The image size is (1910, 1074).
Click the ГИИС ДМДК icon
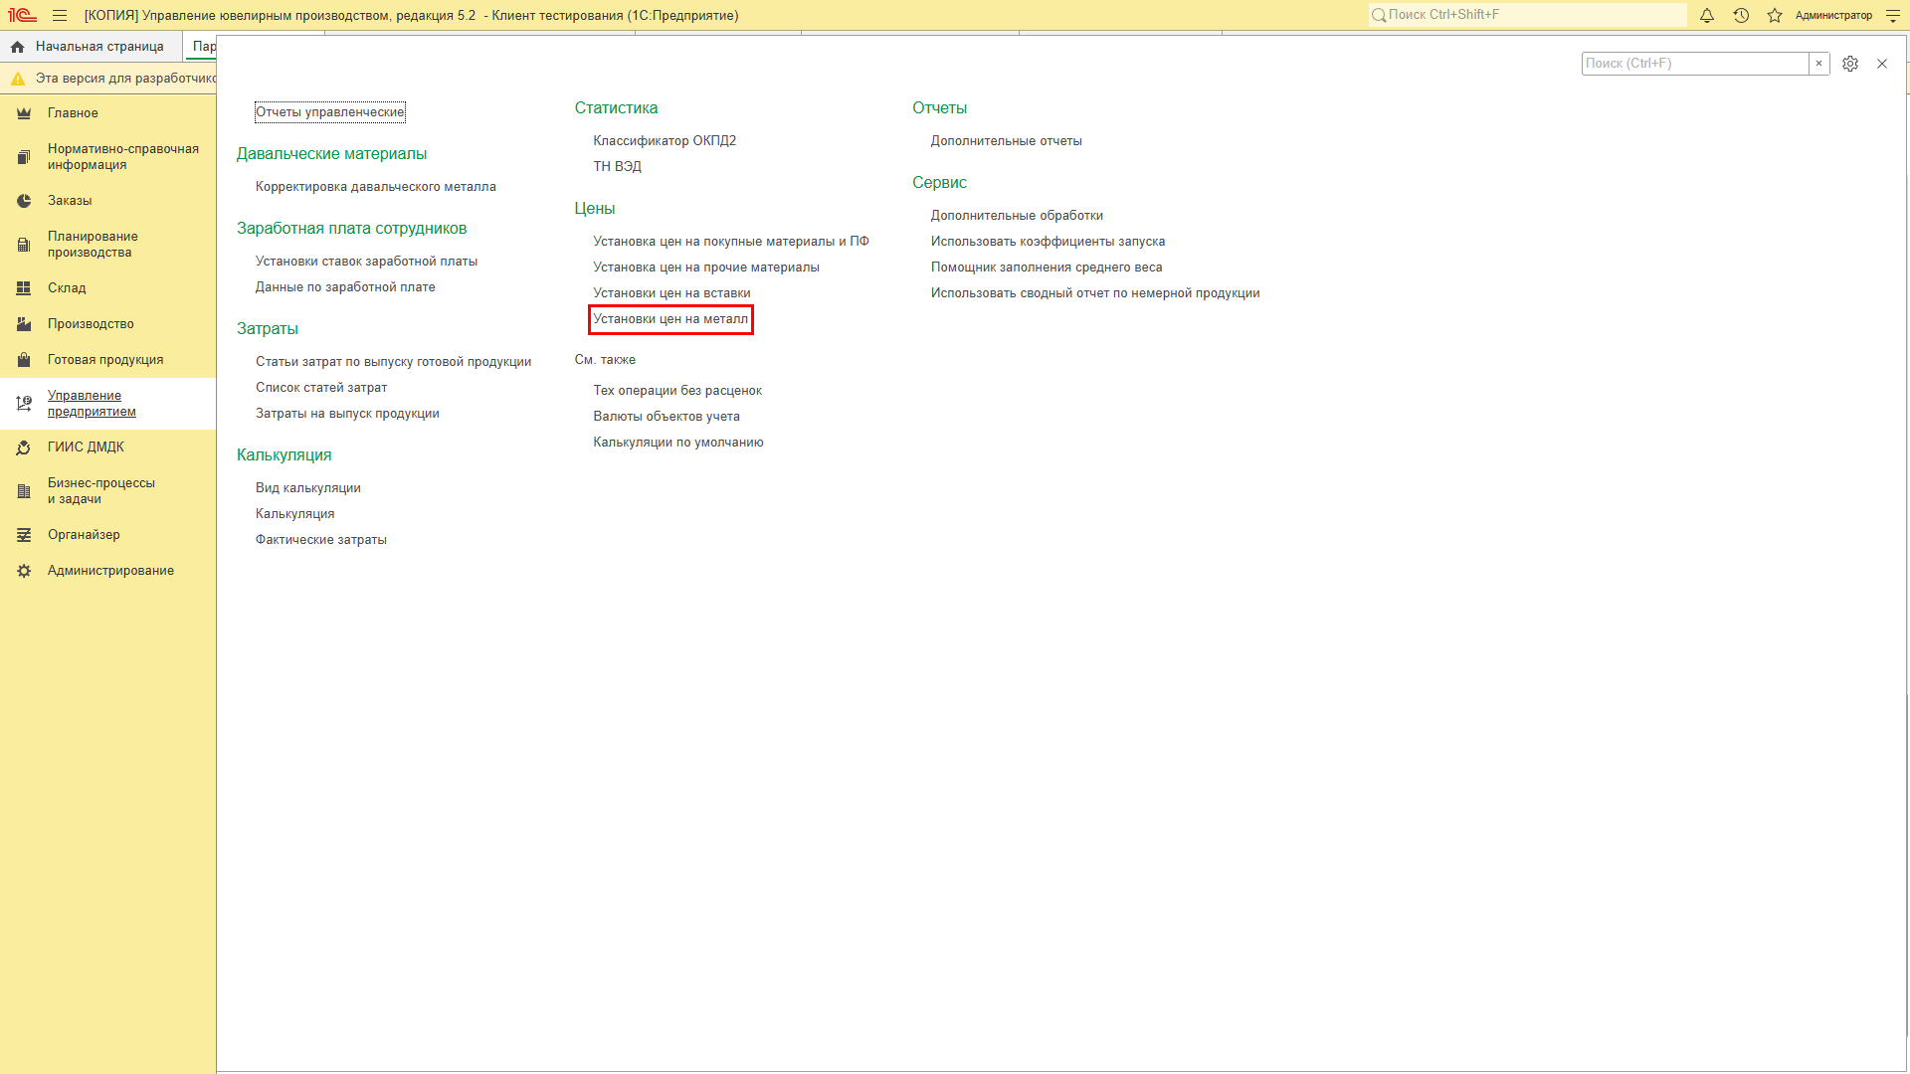click(24, 447)
